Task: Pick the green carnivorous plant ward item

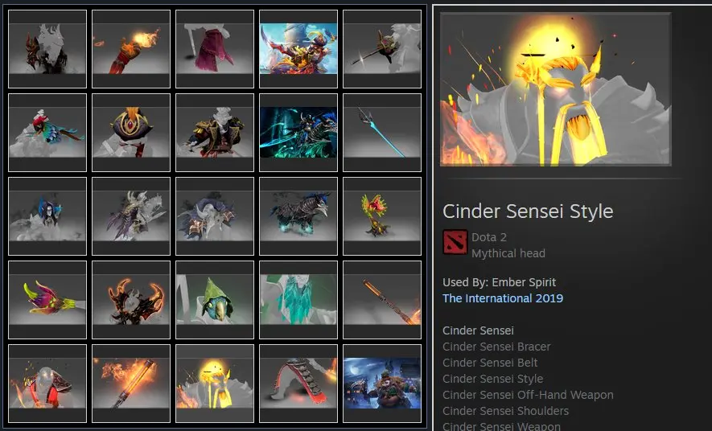Action: (382, 216)
